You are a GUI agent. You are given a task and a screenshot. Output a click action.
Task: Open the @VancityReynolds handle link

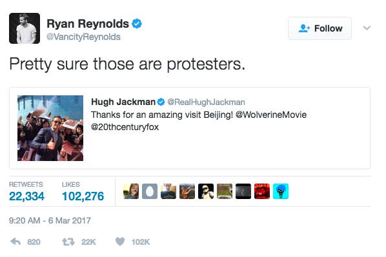click(83, 37)
